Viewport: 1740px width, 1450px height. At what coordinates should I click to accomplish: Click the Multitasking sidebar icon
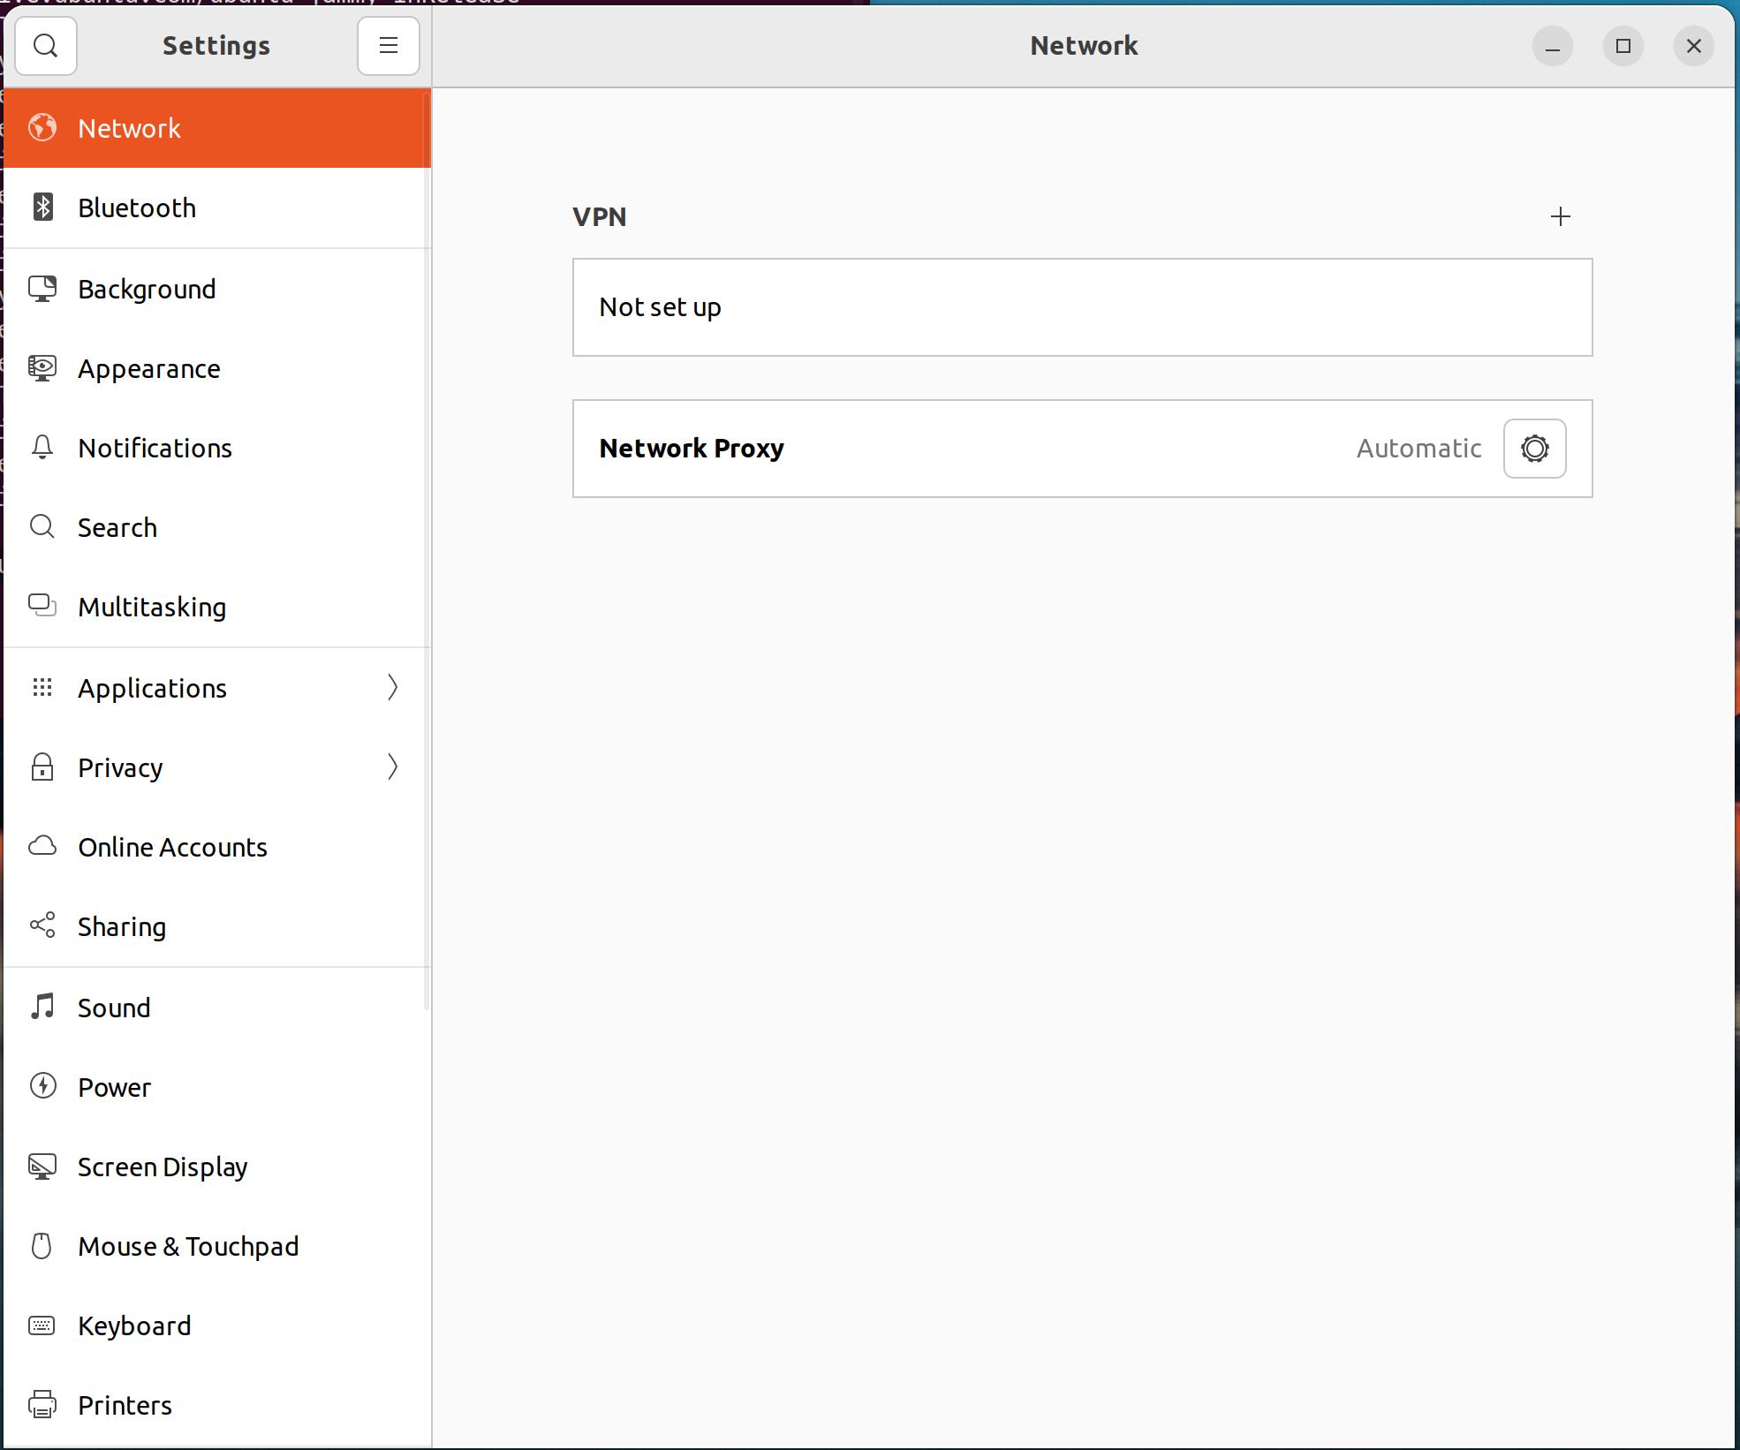pyautogui.click(x=42, y=607)
